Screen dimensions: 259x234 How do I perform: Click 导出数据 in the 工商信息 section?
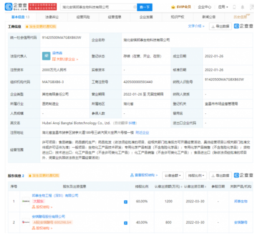[220, 26]
